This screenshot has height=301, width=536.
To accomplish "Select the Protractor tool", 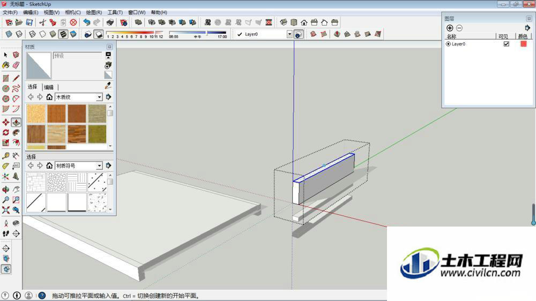I will pyautogui.click(x=5, y=166).
